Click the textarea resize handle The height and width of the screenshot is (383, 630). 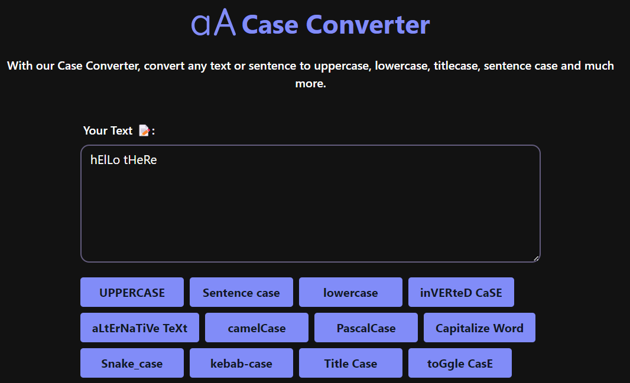click(537, 257)
